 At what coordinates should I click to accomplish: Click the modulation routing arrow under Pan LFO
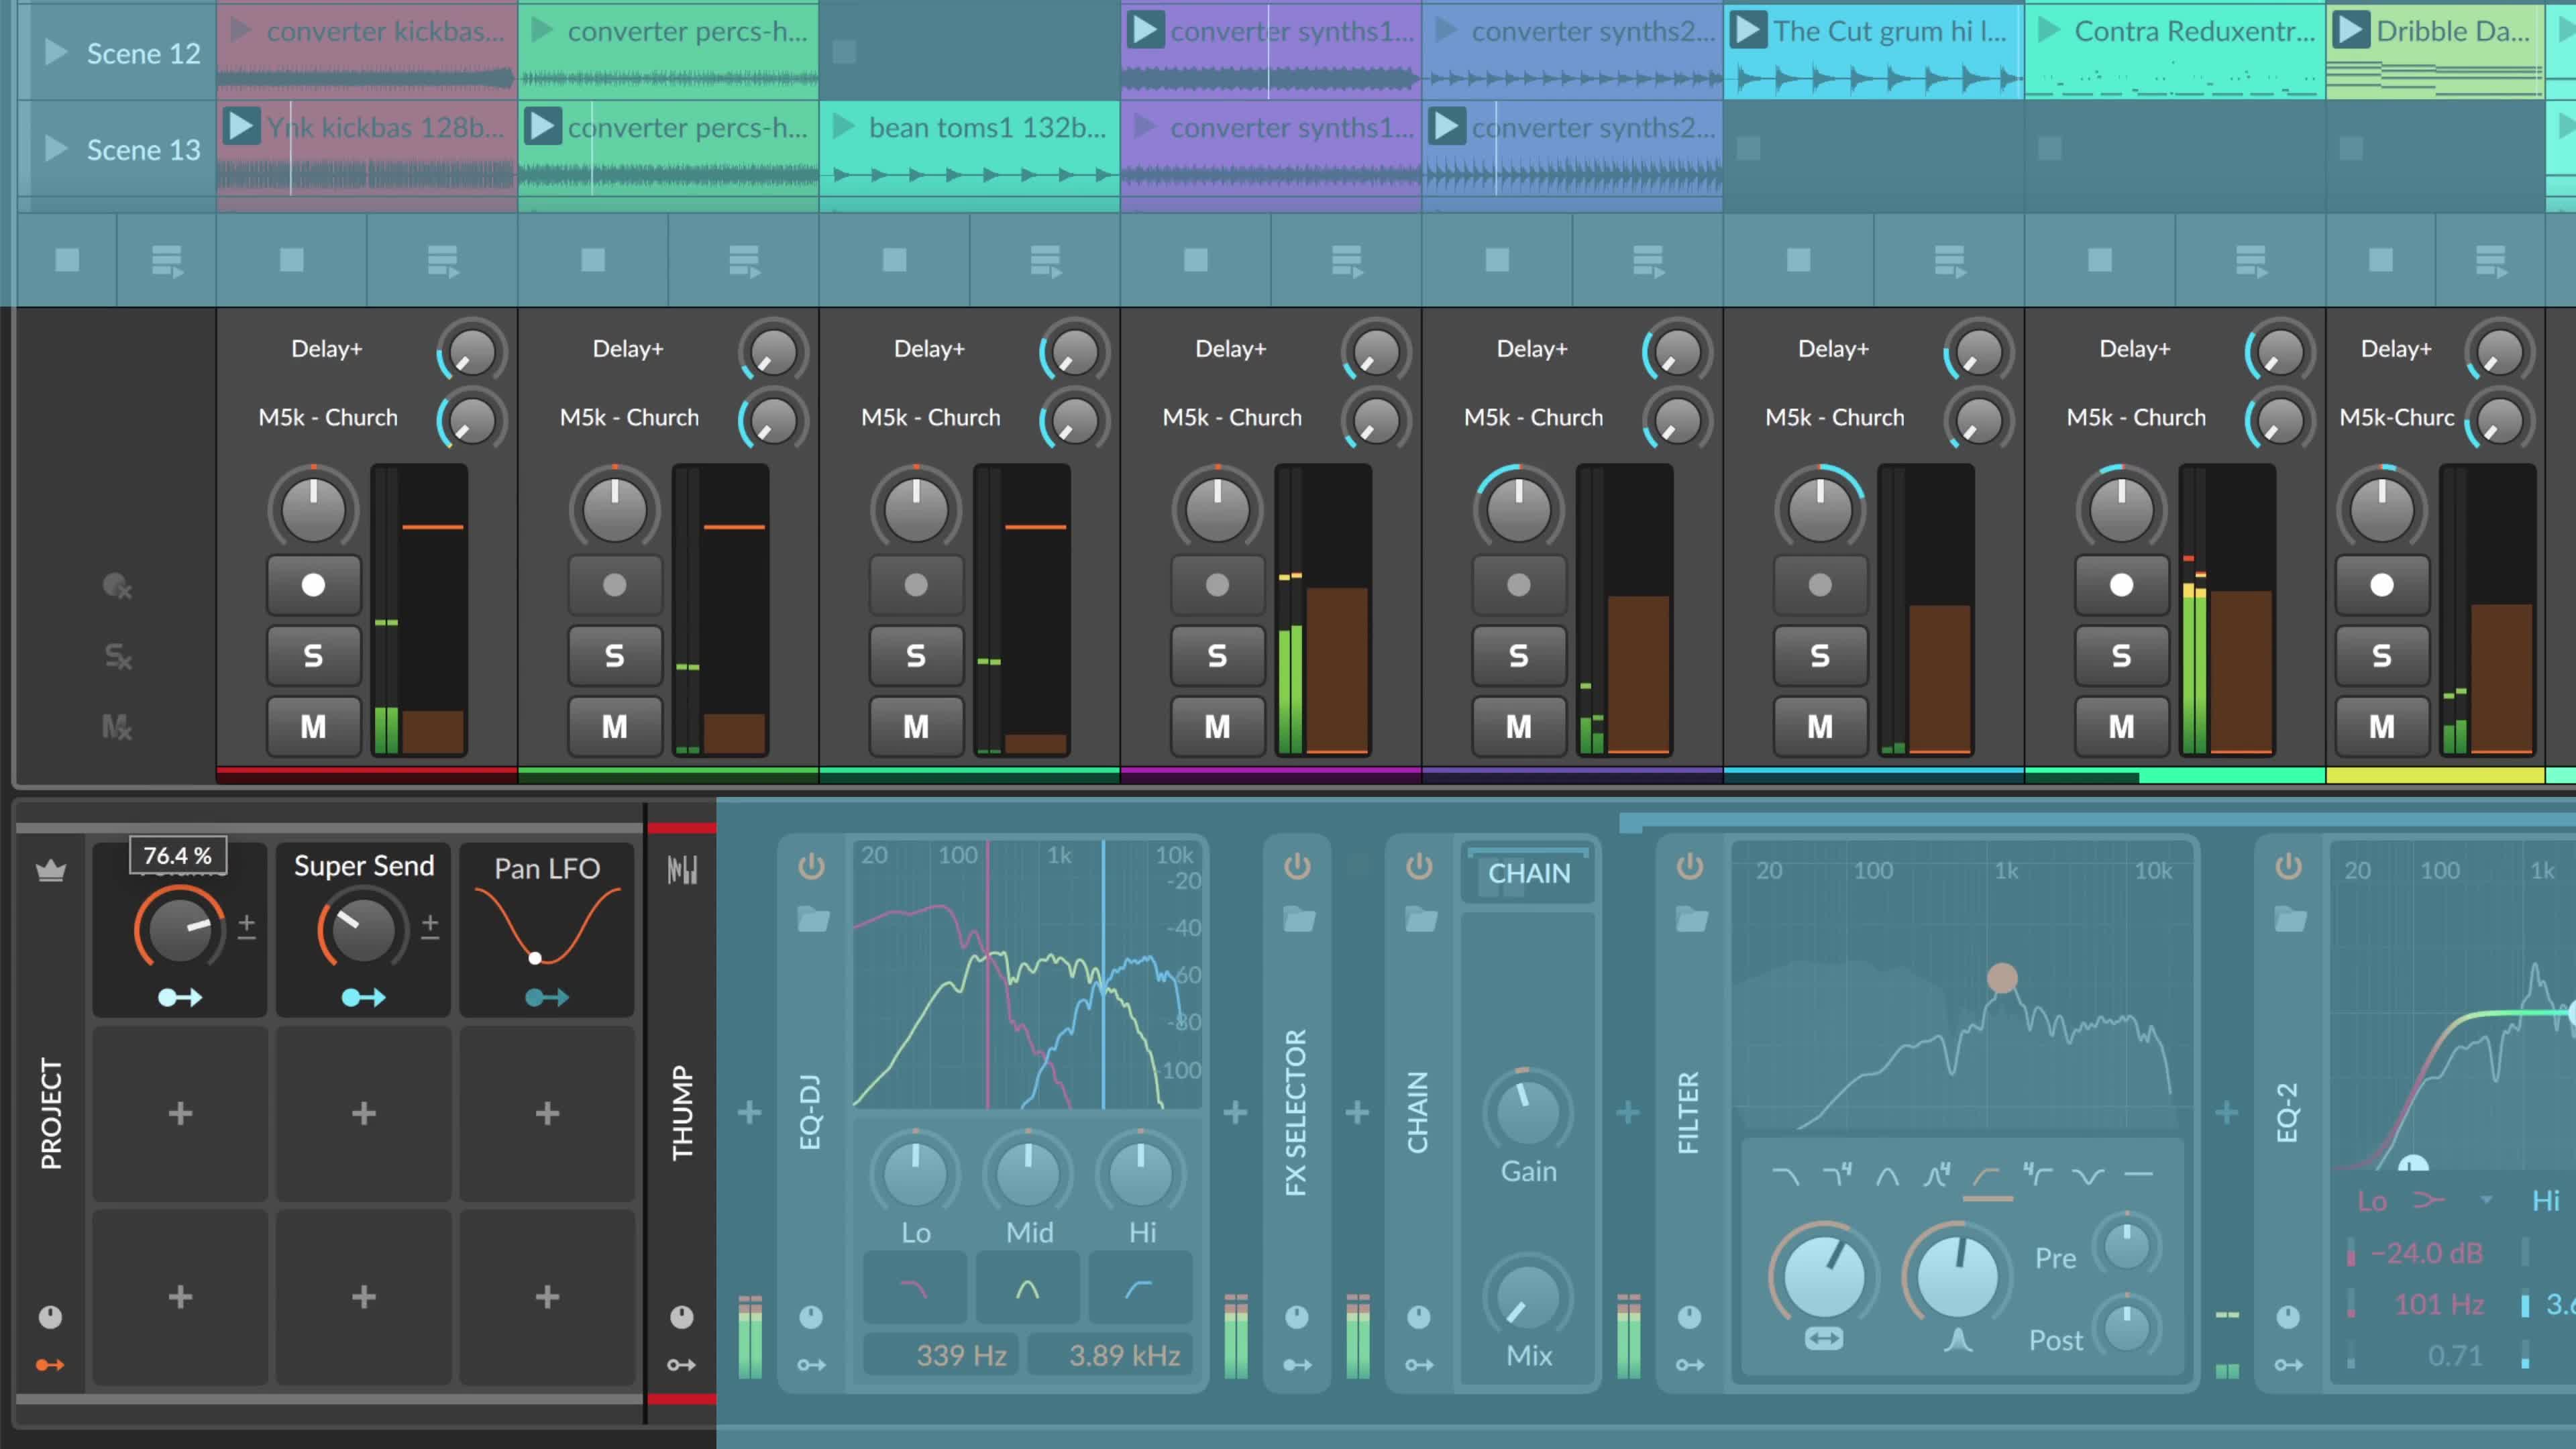547,997
